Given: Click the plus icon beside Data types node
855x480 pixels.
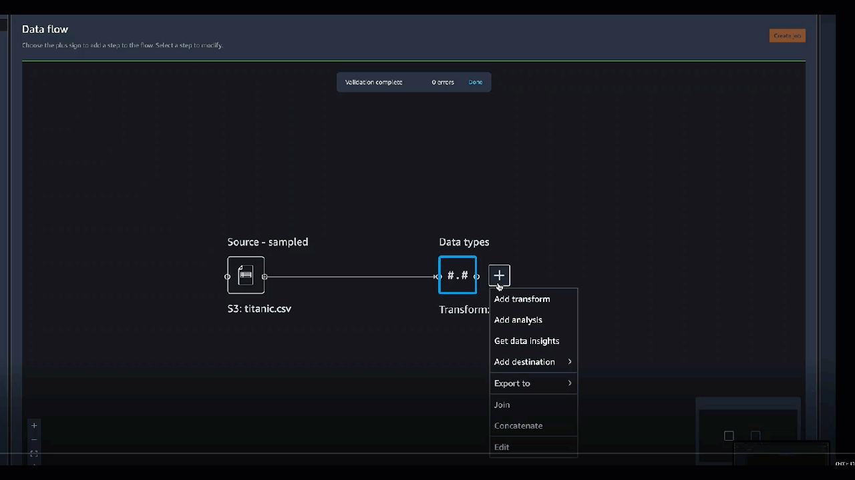Looking at the screenshot, I should (x=499, y=275).
